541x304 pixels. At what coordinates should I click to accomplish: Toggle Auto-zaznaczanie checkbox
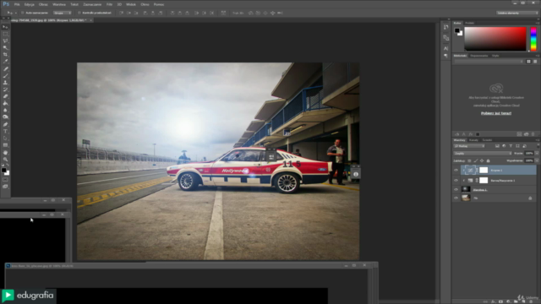23,13
